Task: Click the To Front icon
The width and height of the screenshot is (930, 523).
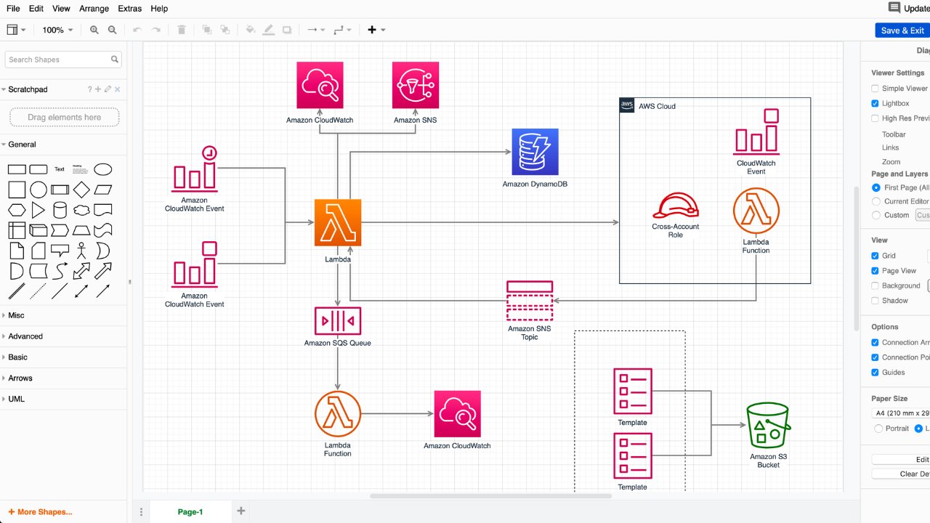Action: (207, 30)
